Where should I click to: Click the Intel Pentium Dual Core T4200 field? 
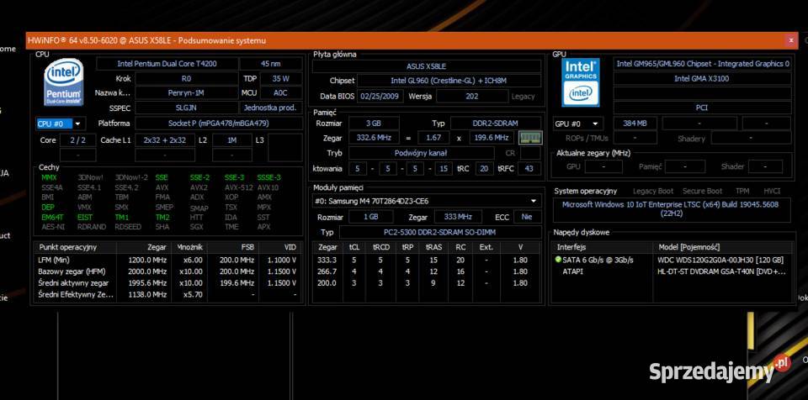point(167,64)
